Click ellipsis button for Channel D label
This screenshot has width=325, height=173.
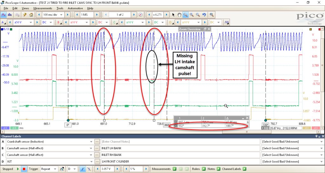pos(97,162)
